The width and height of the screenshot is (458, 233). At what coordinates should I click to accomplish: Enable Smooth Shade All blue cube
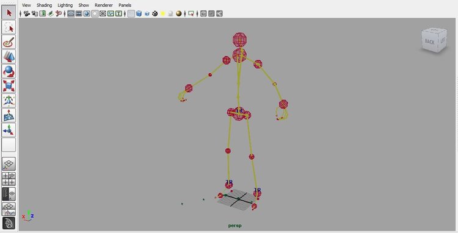click(x=139, y=13)
